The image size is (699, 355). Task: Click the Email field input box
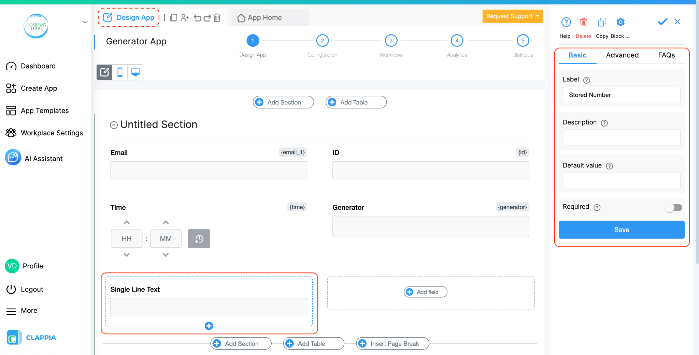209,170
